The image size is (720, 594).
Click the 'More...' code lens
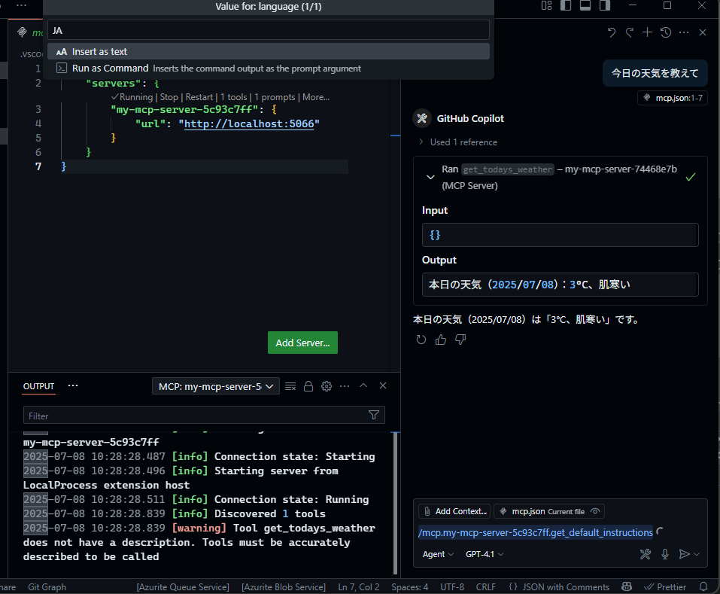316,97
